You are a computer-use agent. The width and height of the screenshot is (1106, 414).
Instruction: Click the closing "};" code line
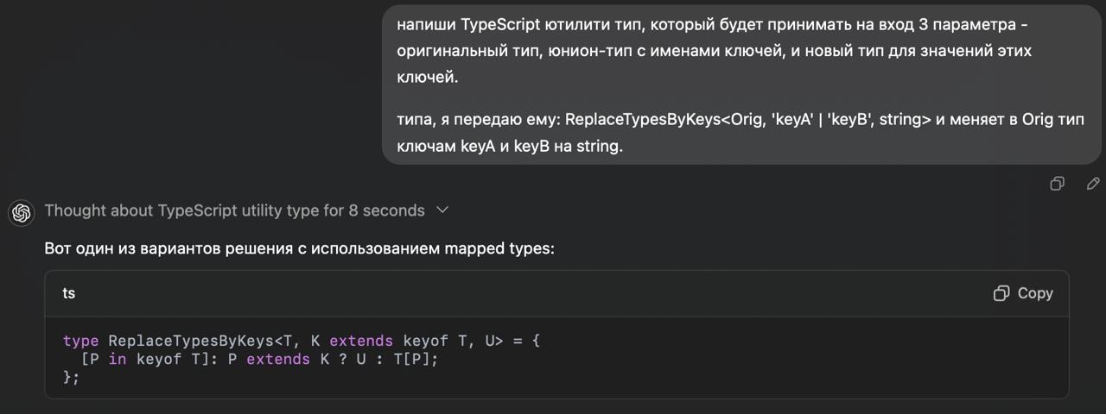point(71,377)
